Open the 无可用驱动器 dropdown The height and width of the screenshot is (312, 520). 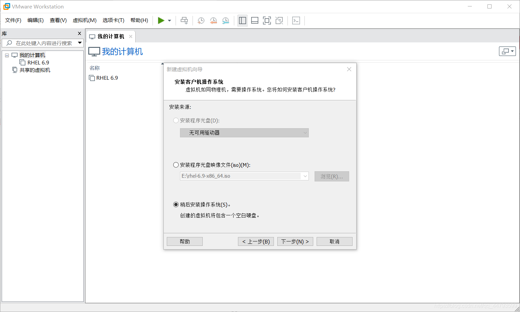305,133
